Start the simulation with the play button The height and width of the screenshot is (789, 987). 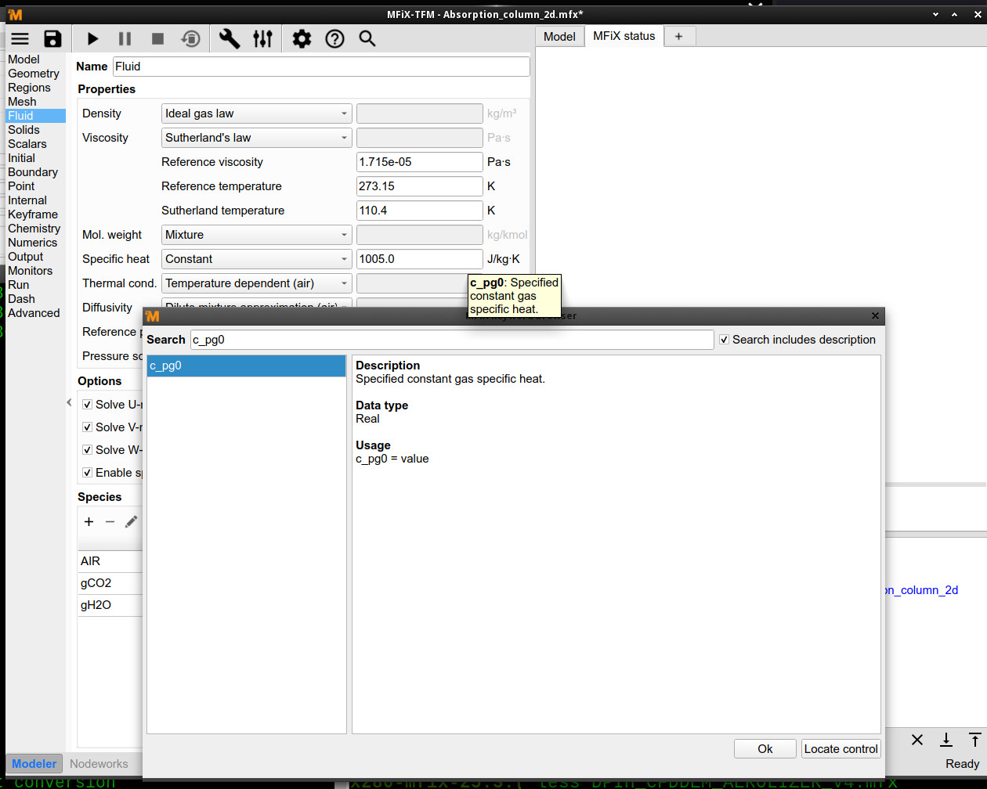pyautogui.click(x=92, y=39)
